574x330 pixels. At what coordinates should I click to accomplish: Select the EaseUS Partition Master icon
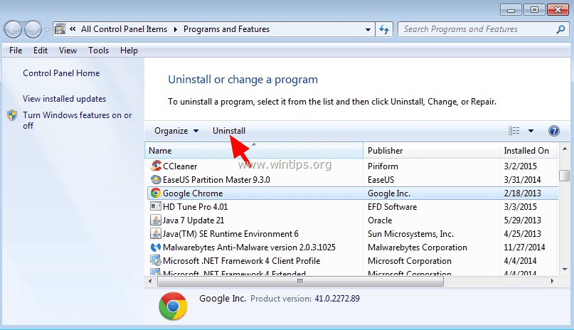point(156,179)
